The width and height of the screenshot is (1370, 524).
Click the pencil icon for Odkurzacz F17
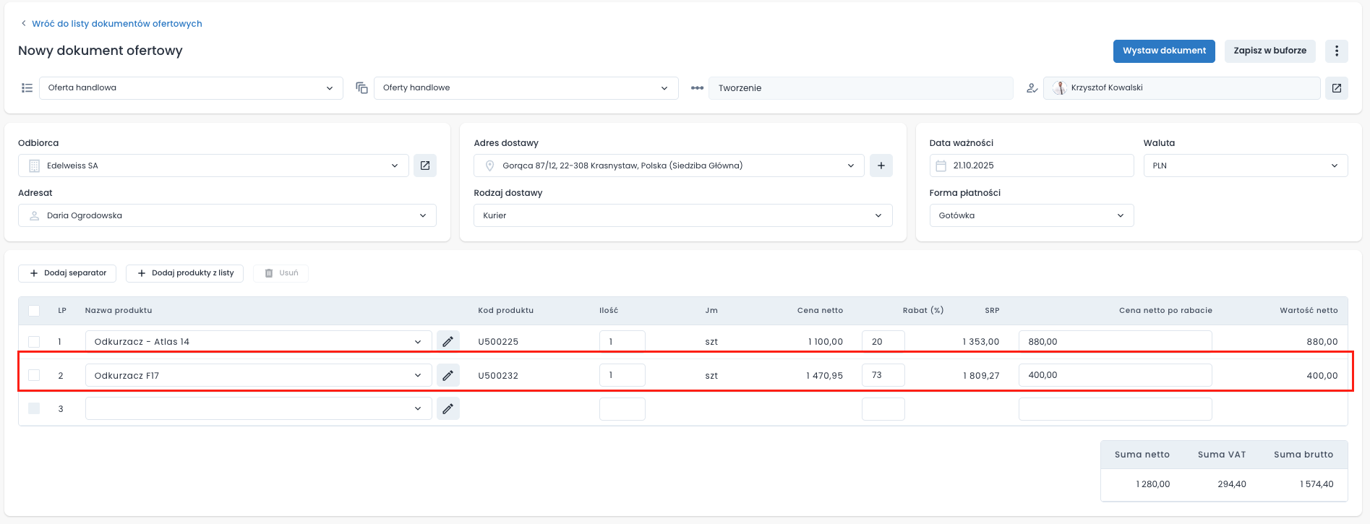click(x=448, y=375)
